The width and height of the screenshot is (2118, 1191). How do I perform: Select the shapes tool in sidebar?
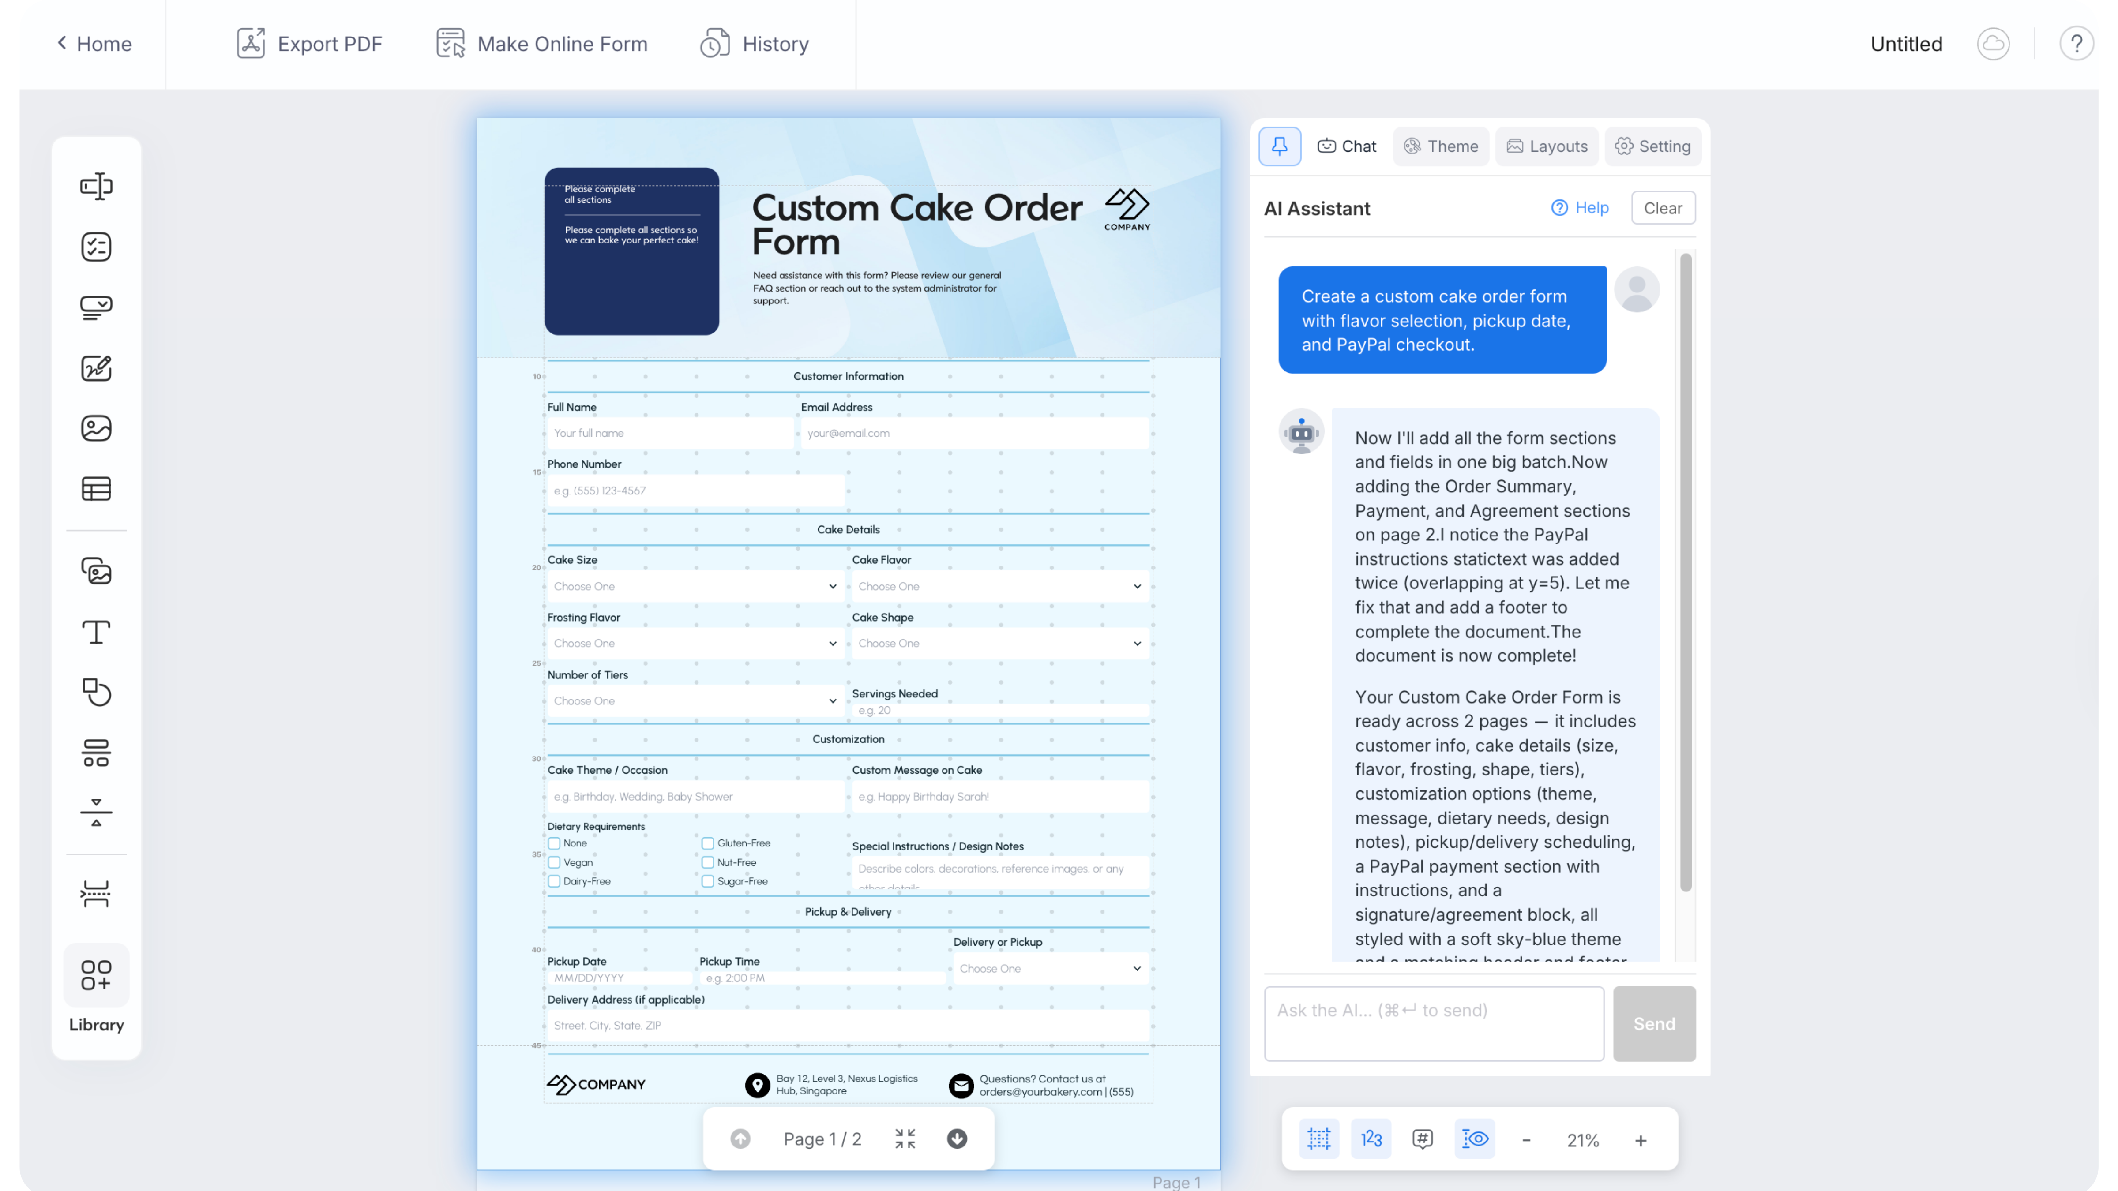click(96, 692)
